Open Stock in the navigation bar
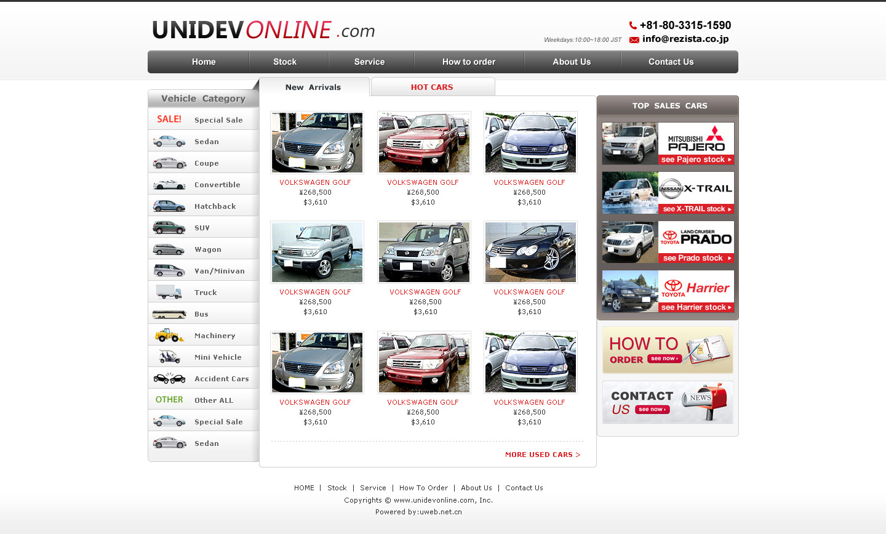This screenshot has height=534, width=886. point(285,62)
